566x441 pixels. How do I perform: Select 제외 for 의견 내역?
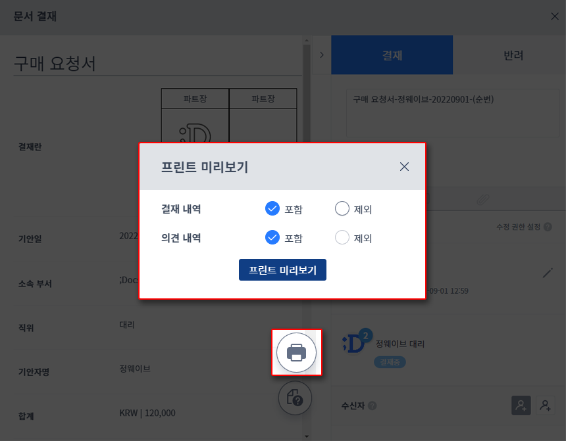(342, 237)
